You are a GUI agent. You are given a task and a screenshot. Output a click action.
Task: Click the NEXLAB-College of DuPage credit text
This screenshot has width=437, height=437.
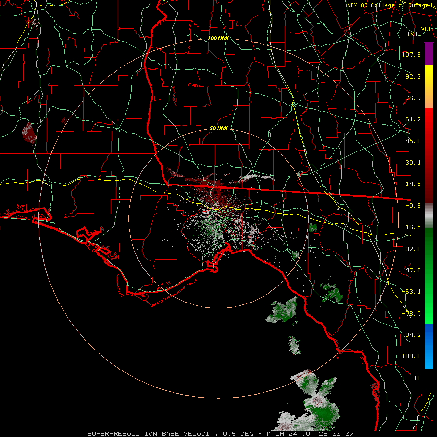tap(391, 5)
